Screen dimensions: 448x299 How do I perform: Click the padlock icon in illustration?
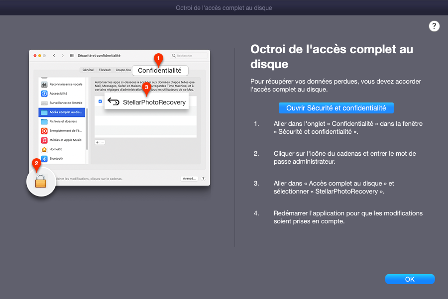pos(41,181)
